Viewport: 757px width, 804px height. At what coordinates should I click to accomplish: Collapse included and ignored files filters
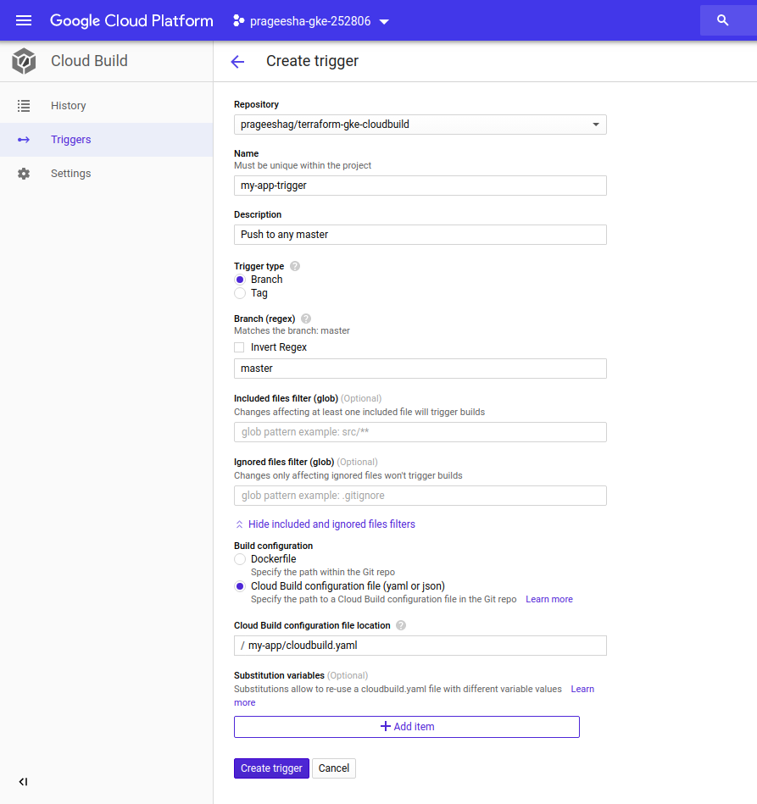pyautogui.click(x=325, y=524)
